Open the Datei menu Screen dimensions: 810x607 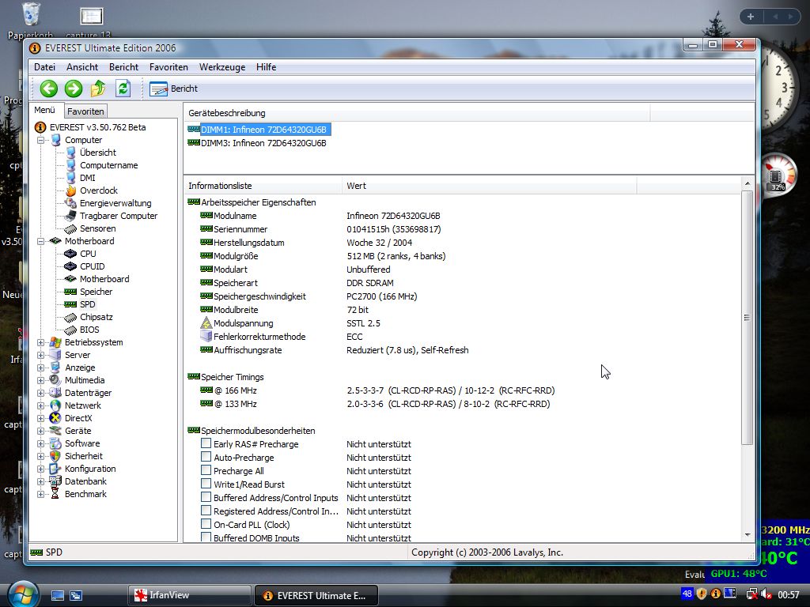(x=44, y=67)
